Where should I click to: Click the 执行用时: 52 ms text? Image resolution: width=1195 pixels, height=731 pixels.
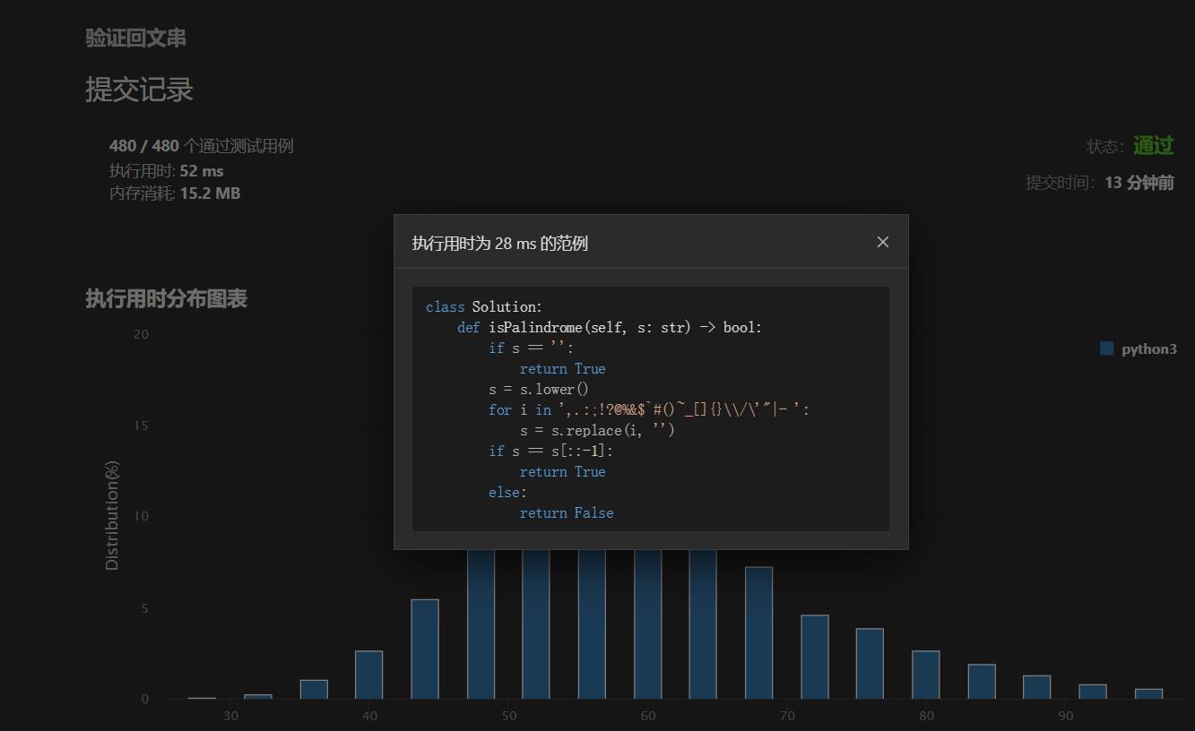pos(166,170)
